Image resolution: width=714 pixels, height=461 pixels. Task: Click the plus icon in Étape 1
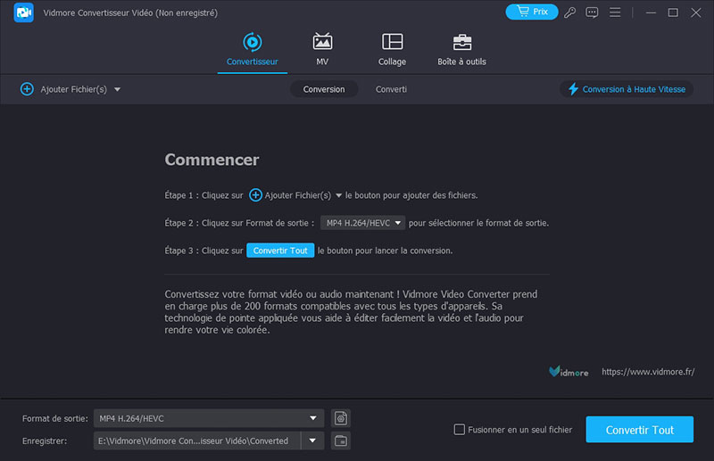[255, 195]
